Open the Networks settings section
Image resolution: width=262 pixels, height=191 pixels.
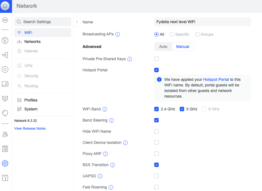point(43,42)
